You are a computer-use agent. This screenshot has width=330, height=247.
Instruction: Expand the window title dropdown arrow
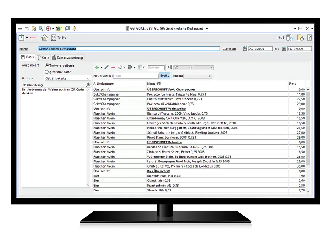[207, 29]
